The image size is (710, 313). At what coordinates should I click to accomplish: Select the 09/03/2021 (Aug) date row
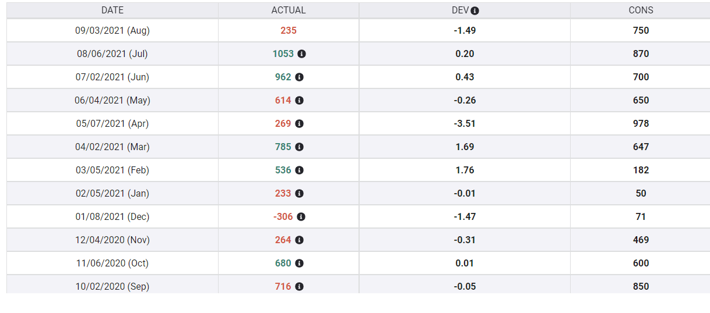coord(113,30)
